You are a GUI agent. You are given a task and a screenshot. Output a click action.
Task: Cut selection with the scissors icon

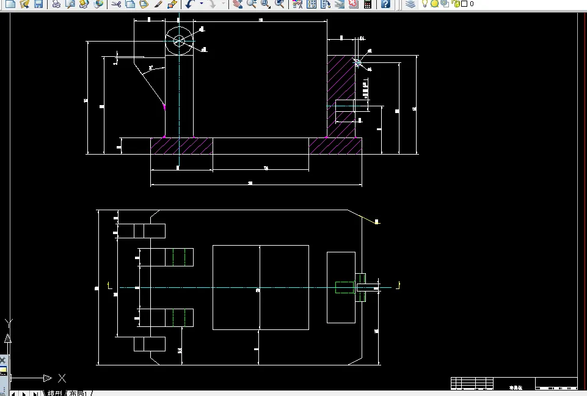[x=117, y=4]
